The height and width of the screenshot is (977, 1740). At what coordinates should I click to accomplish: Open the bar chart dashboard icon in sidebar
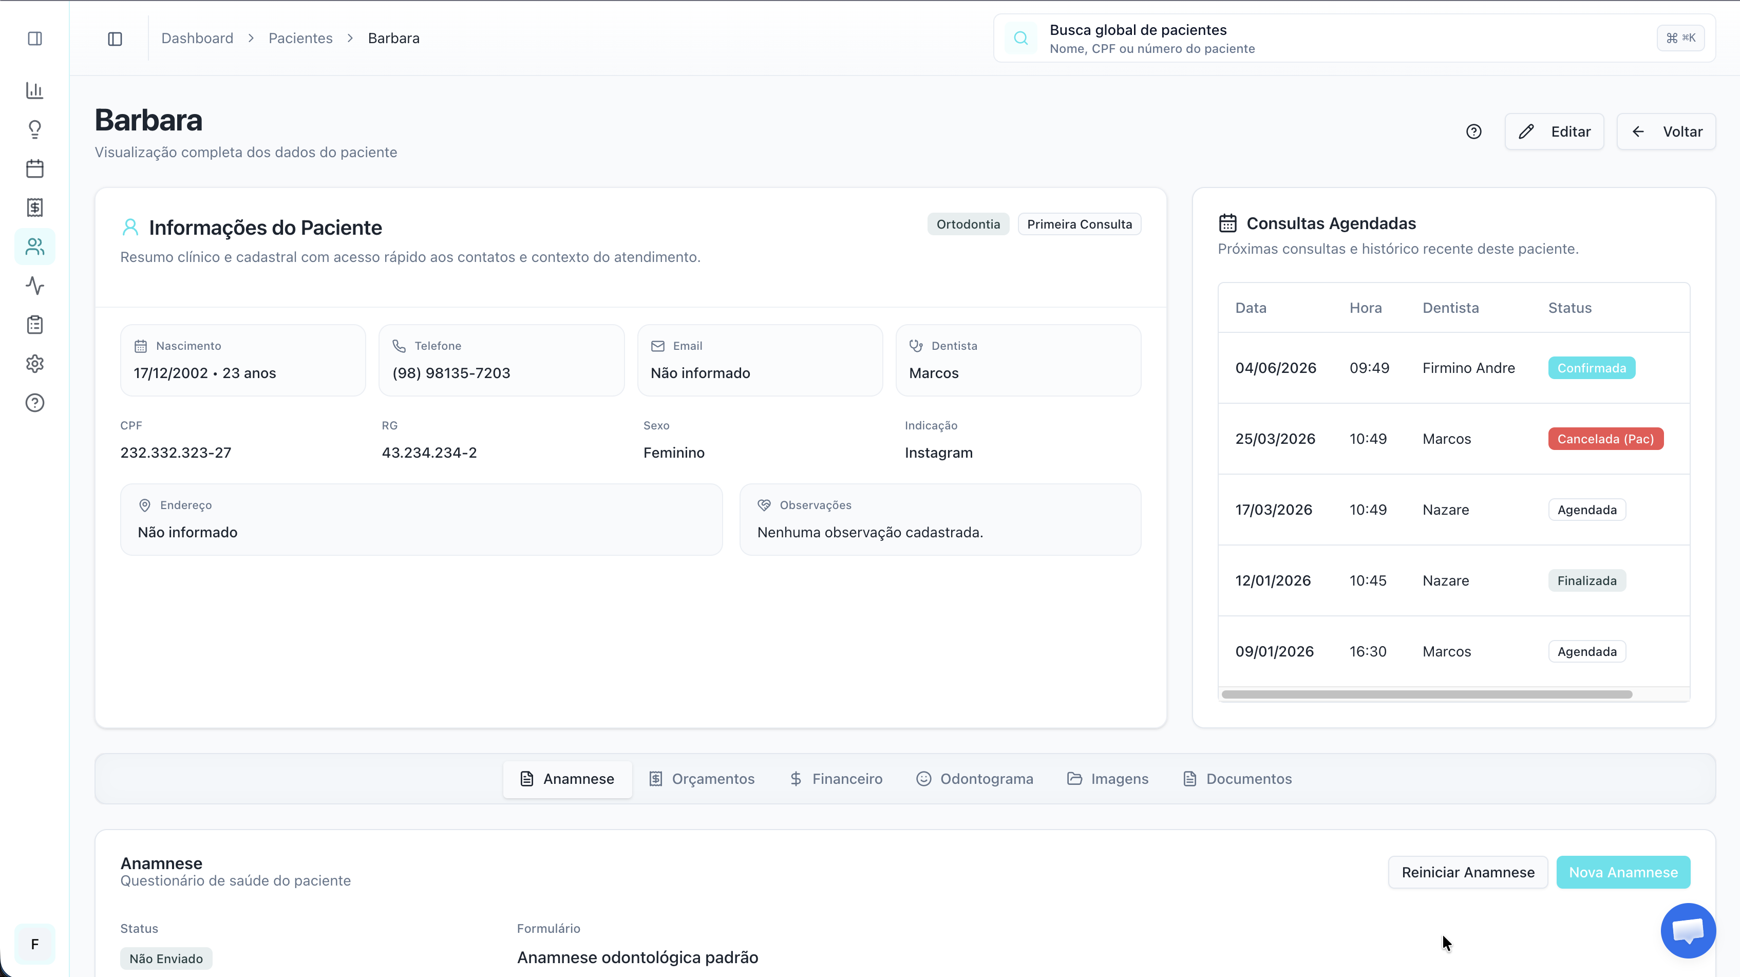click(x=34, y=90)
